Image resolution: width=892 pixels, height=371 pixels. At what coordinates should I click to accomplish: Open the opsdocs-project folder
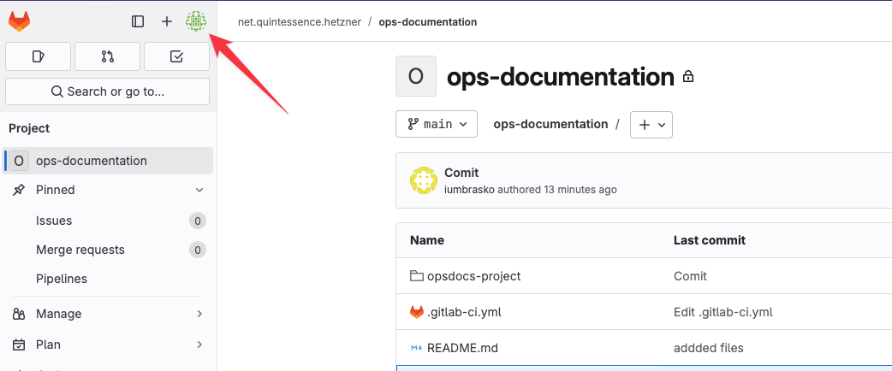(473, 276)
